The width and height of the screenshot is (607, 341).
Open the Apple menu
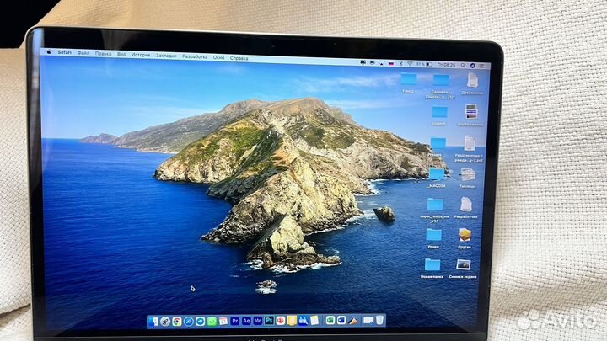pyautogui.click(x=49, y=52)
